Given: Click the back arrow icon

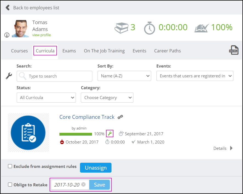Looking at the screenshot, I should click(8, 7).
